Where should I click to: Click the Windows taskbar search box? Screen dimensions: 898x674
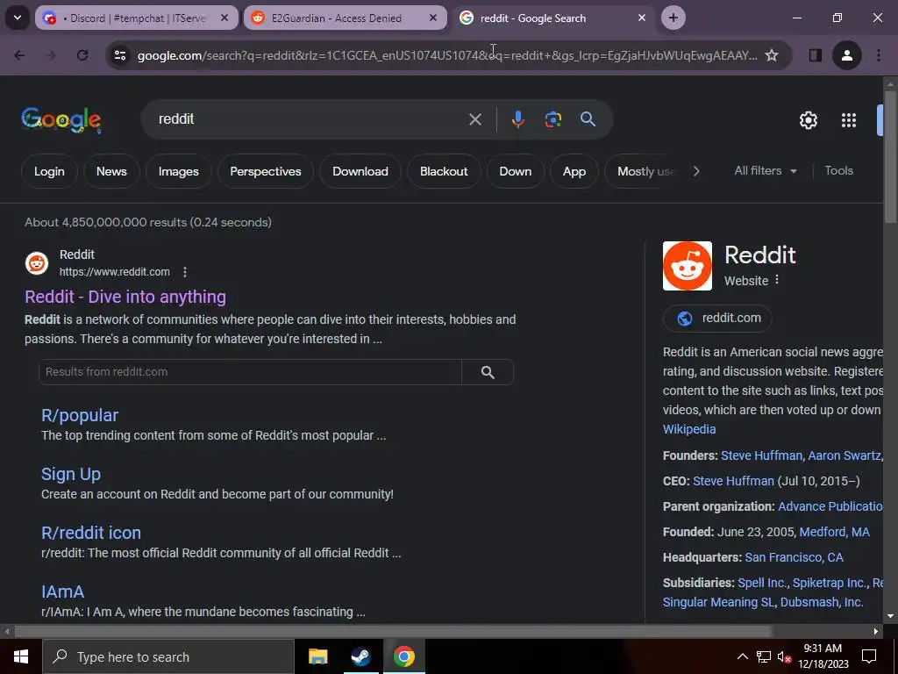[168, 656]
